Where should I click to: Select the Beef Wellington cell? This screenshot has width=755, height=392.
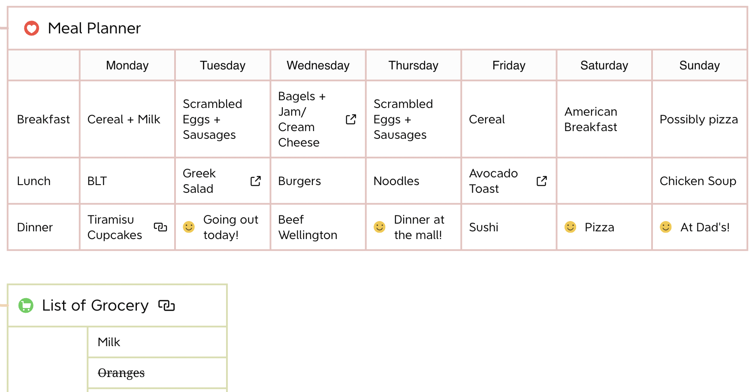click(x=318, y=227)
